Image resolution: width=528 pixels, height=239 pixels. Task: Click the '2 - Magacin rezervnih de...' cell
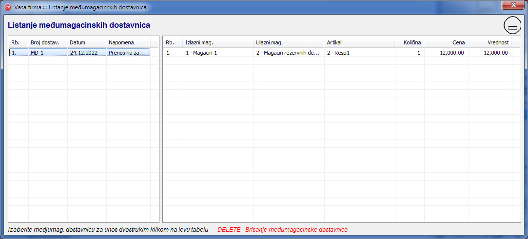[289, 53]
